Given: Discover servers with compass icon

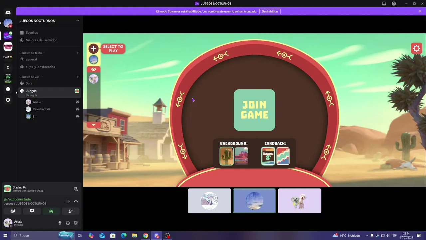Looking at the screenshot, I should [8, 100].
